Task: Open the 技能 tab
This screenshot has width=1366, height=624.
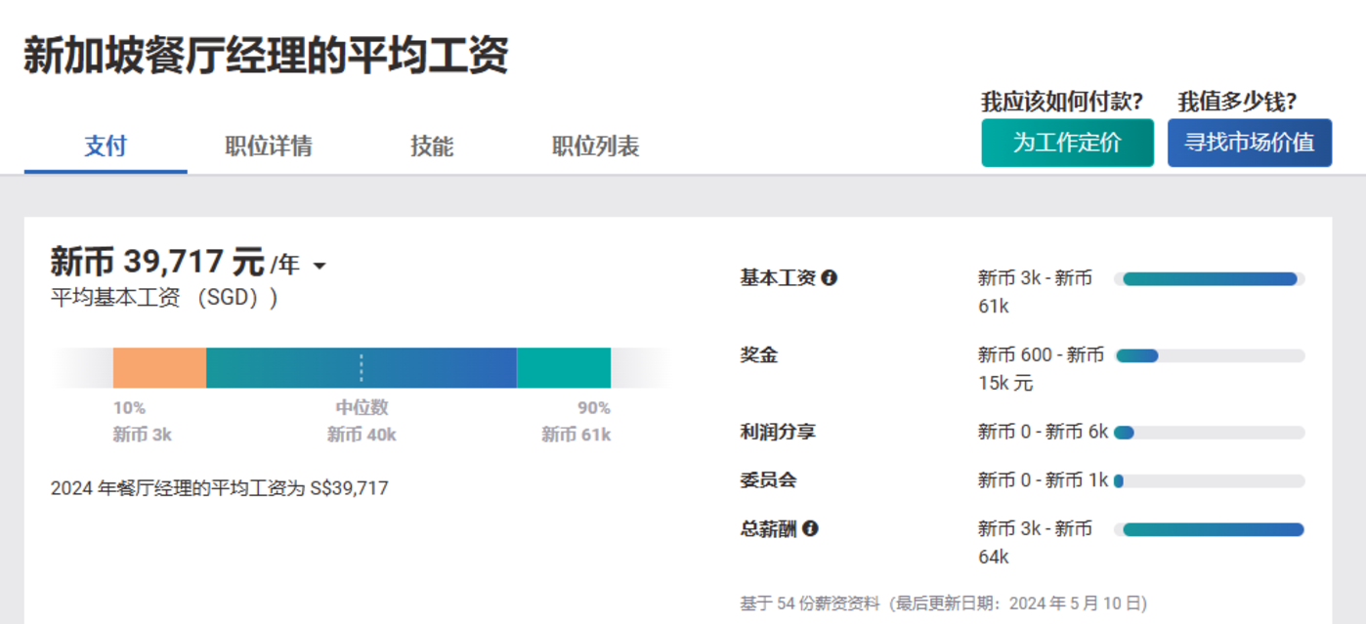Action: pyautogui.click(x=432, y=146)
